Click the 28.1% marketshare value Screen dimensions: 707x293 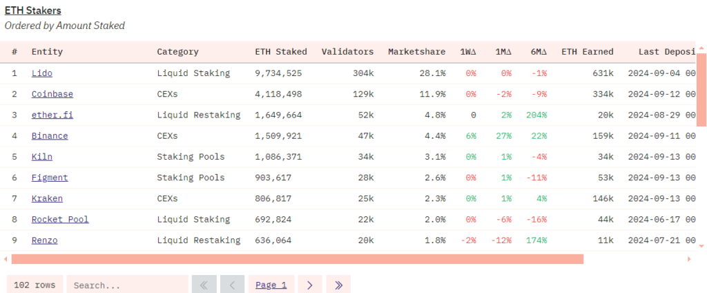(432, 73)
